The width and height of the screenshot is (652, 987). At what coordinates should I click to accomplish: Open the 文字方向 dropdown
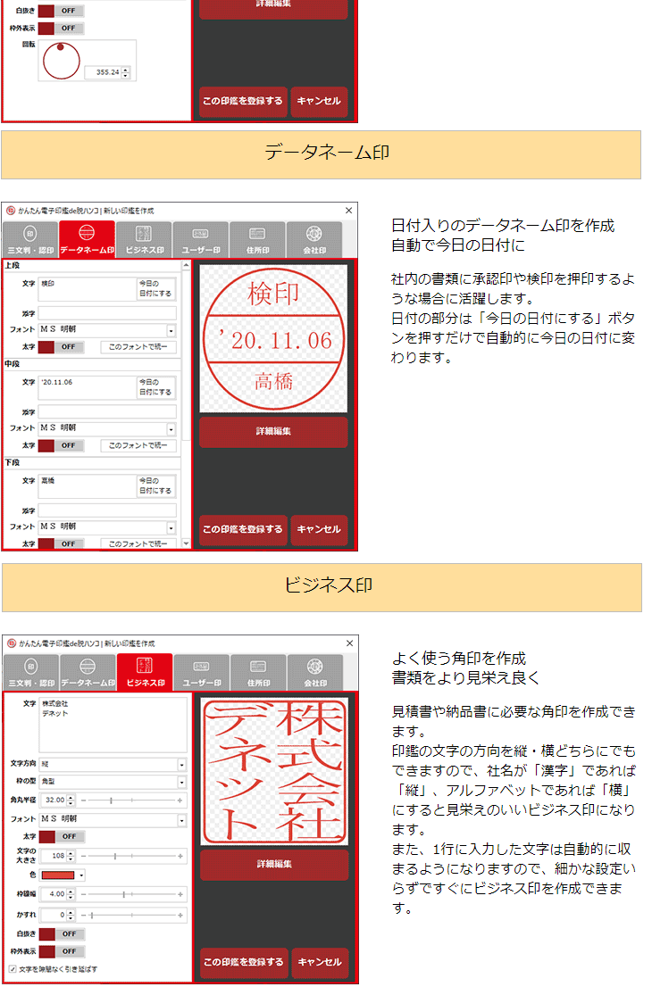[x=181, y=764]
